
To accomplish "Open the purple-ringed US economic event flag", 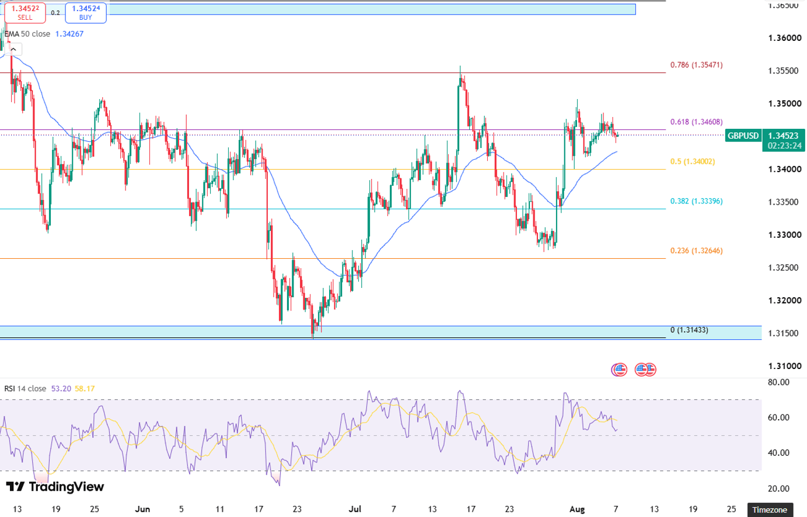I will [x=619, y=369].
